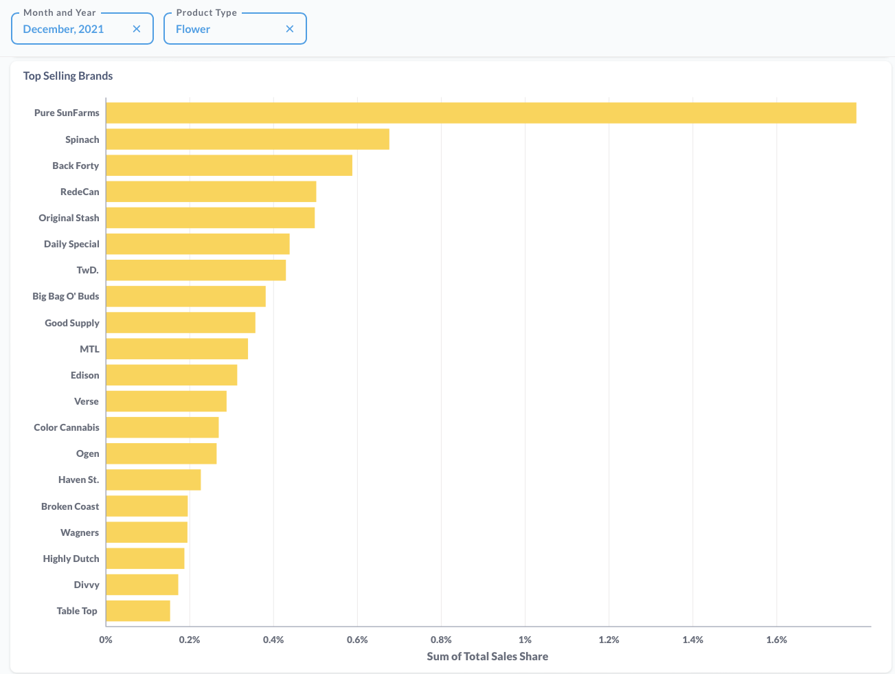
Task: Select the Verse bar
Action: [166, 401]
